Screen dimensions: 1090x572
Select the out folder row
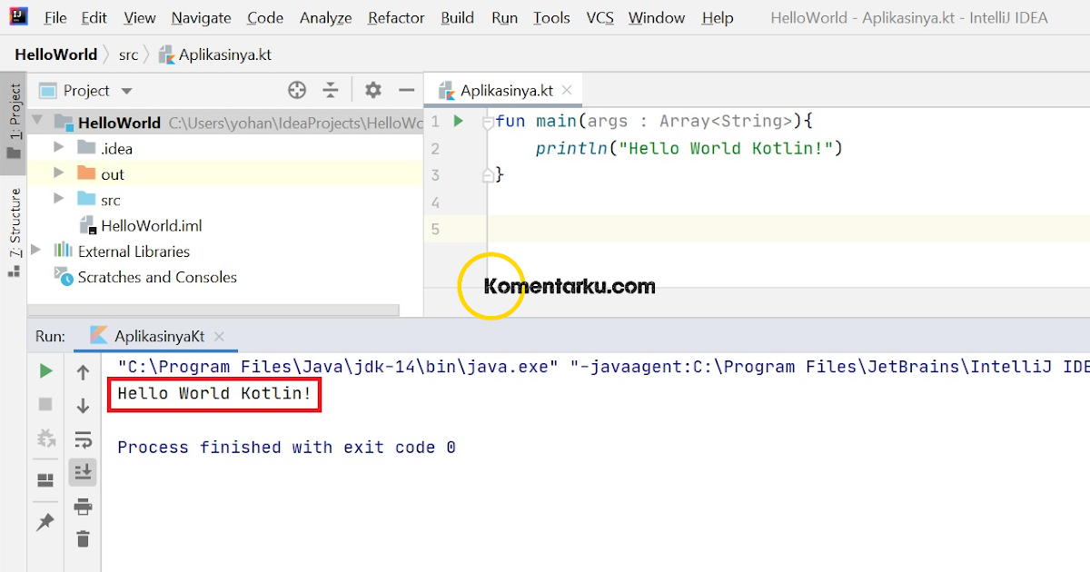pyautogui.click(x=225, y=173)
